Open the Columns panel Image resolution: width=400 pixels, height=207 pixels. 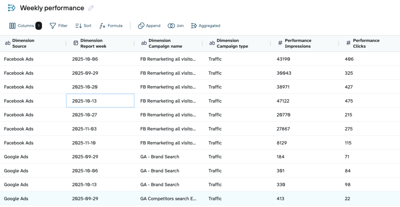(x=21, y=26)
